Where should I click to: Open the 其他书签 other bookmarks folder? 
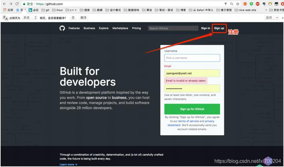pos(277,10)
